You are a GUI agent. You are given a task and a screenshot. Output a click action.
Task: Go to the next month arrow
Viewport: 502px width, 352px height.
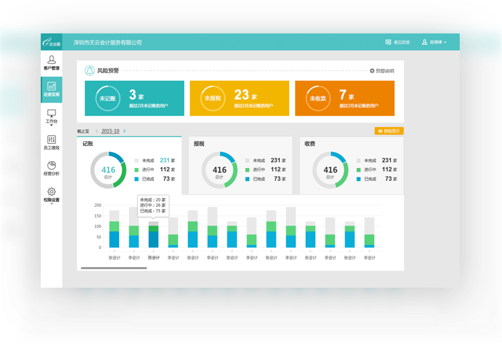[x=124, y=131]
